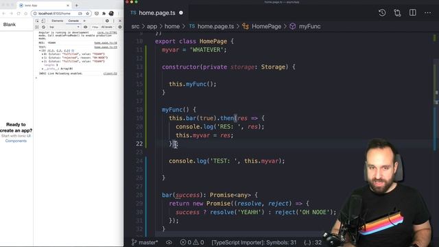Open DevTools settings gear
The height and width of the screenshot is (247, 439).
point(107,21)
